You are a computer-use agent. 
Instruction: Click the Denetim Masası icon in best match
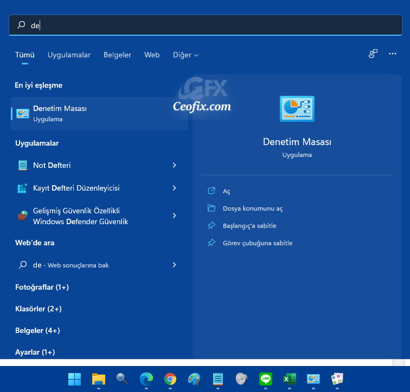coord(23,114)
